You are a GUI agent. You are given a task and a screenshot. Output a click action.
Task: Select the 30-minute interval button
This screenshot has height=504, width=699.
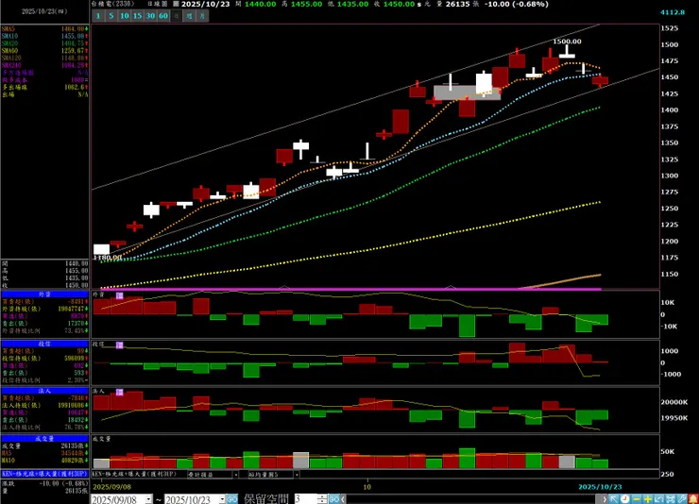click(x=150, y=16)
